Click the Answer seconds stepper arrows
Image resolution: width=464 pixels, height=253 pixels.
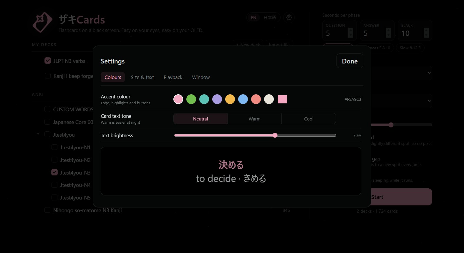click(x=388, y=33)
